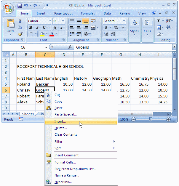Increase decimal places
The image size is (179, 186).
click(x=106, y=34)
